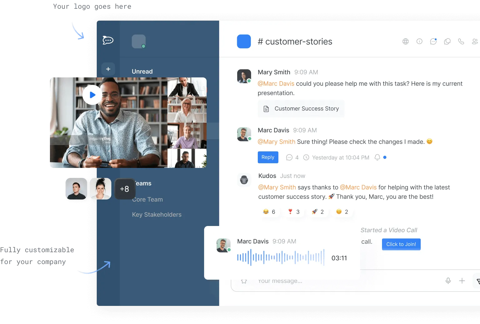Open the thread with the Reply button
Screen dimensions: 480x324
(x=268, y=157)
